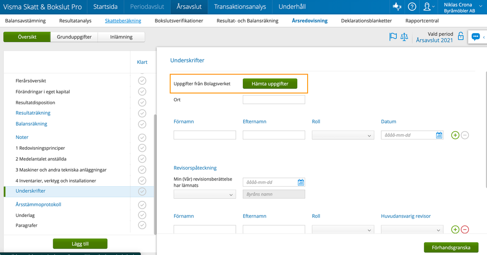Click the balance scales icon
Viewport: 487px width, 255px height.
(x=404, y=37)
